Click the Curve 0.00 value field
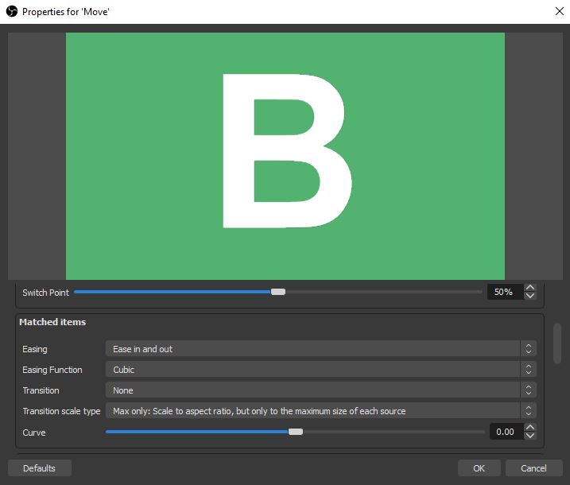The width and height of the screenshot is (570, 485). (x=505, y=433)
